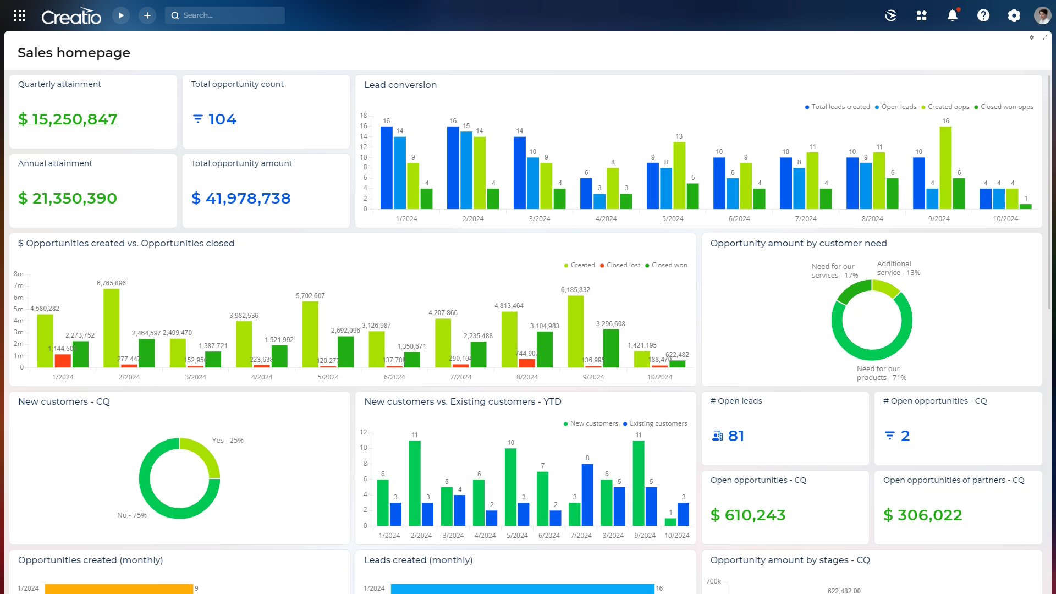
Task: Click the help question mark icon
Action: (x=983, y=15)
